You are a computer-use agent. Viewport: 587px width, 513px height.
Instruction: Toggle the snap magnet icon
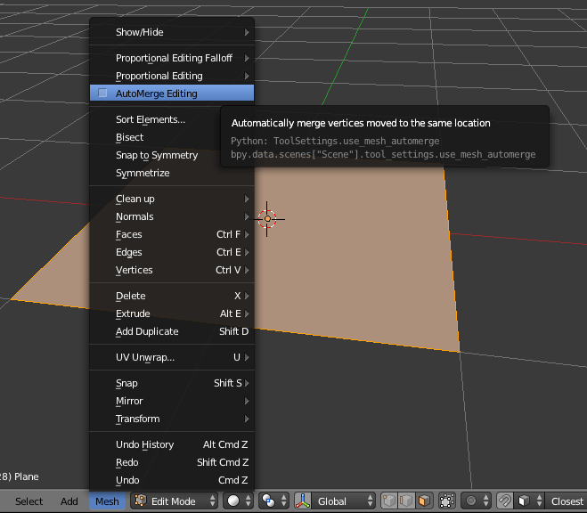coord(505,501)
